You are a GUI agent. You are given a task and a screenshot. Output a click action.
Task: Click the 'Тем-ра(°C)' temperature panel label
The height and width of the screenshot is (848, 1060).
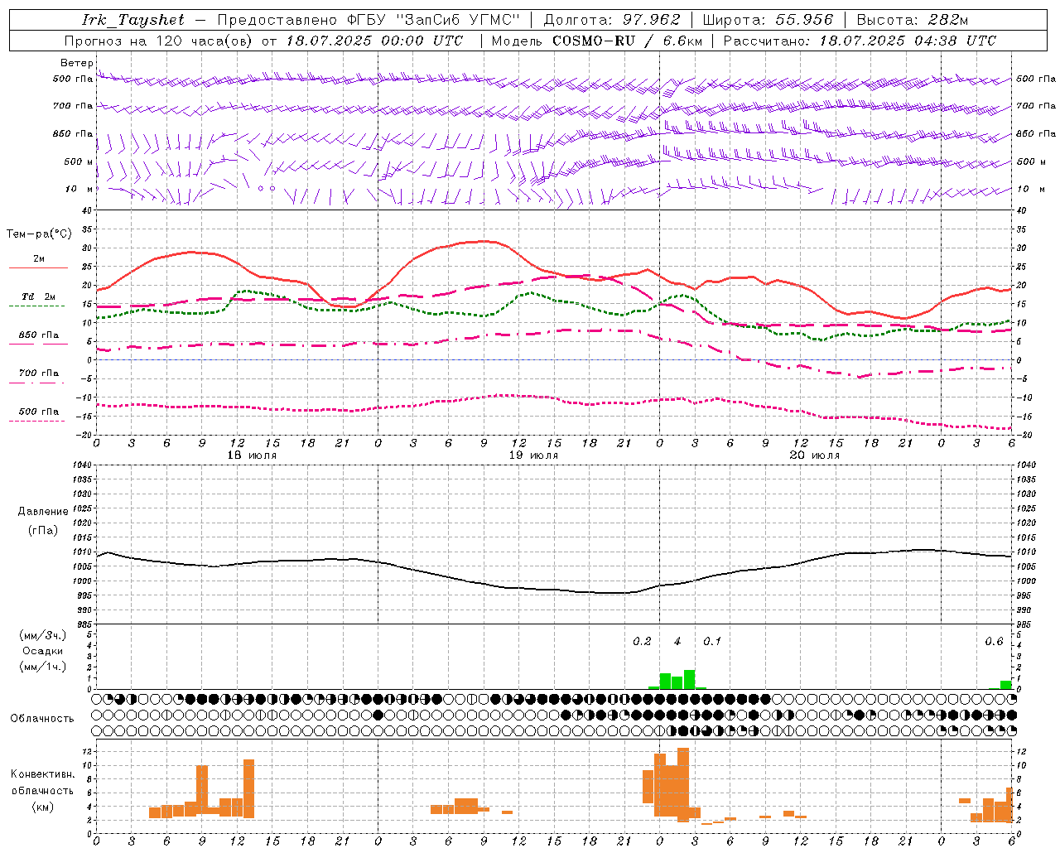[39, 234]
